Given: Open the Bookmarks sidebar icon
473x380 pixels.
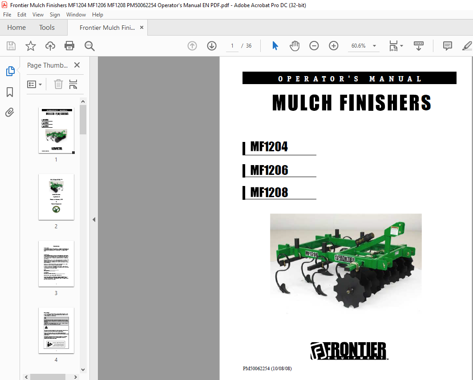Looking at the screenshot, I should [x=10, y=92].
